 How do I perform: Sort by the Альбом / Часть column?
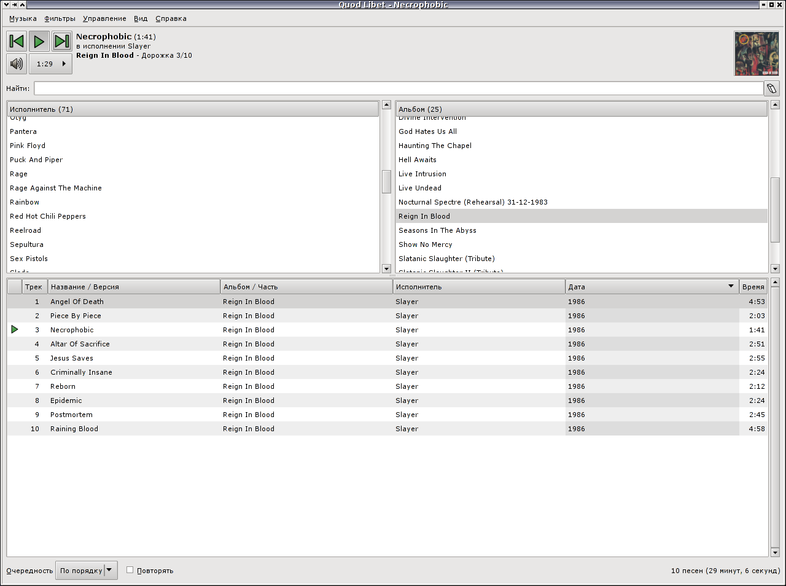(x=306, y=287)
